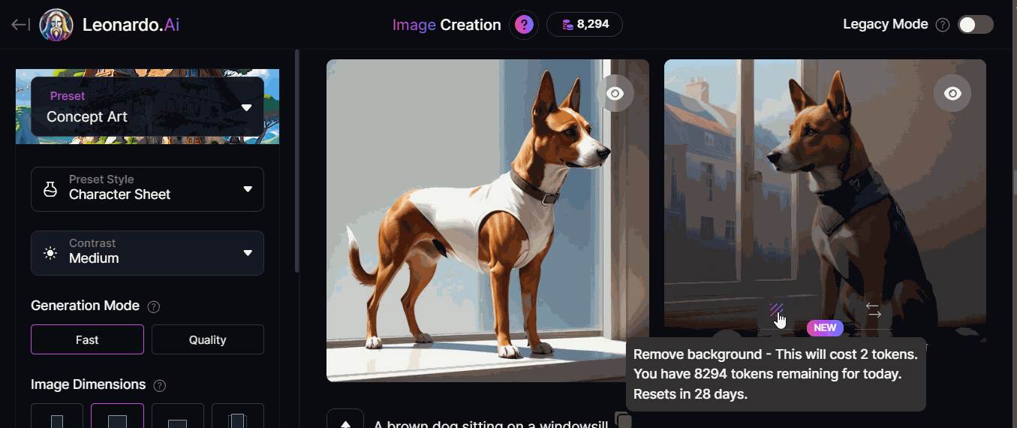Open the Contrast Medium dropdown
The height and width of the screenshot is (428, 1017).
click(147, 252)
